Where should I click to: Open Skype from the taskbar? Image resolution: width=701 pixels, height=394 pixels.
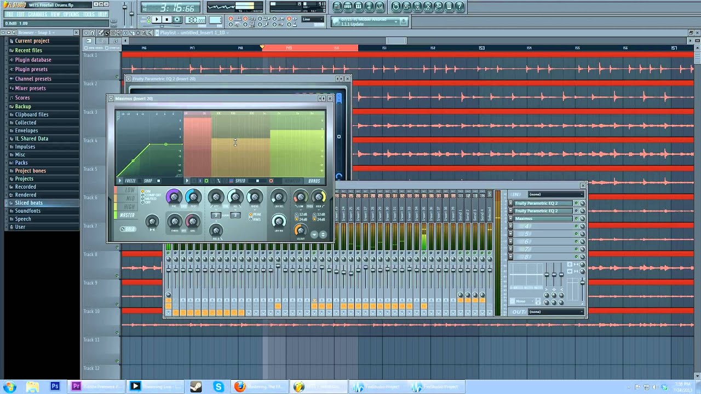pyautogui.click(x=219, y=386)
